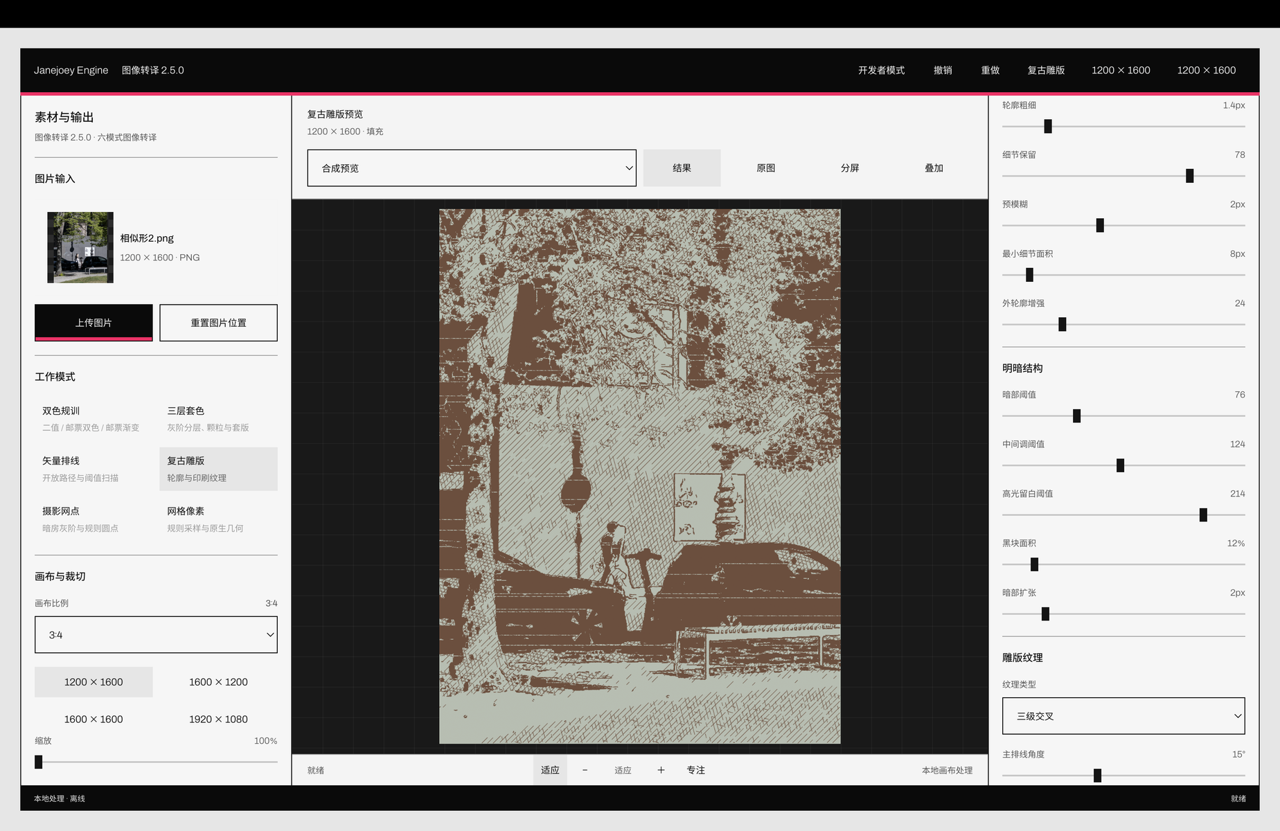Switch preview to 原图 tab
This screenshot has height=831, width=1280.
765,168
